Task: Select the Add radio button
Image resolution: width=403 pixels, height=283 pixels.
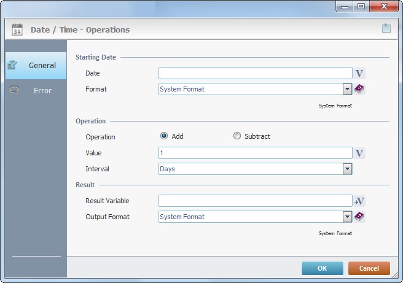Action: click(164, 136)
